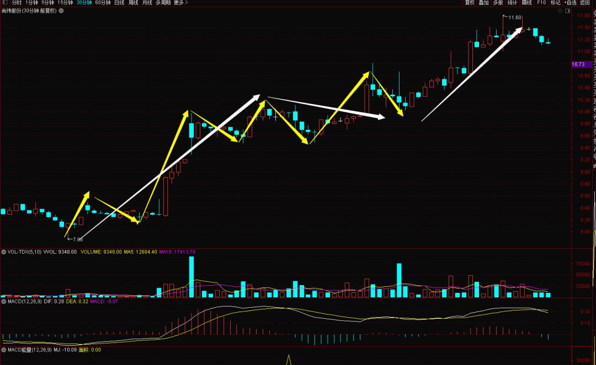
Task: Switch to the 日线 daily chart
Action: pyautogui.click(x=119, y=3)
